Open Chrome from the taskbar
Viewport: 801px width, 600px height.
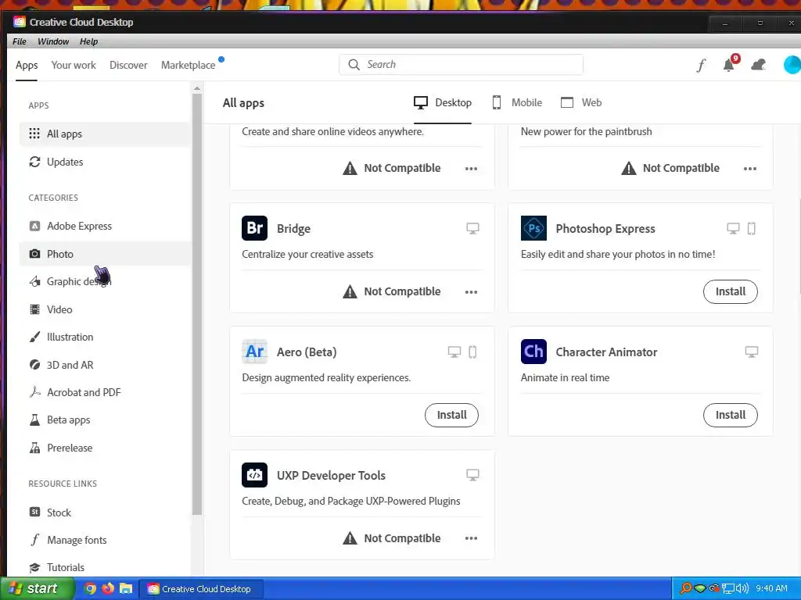pyautogui.click(x=90, y=588)
